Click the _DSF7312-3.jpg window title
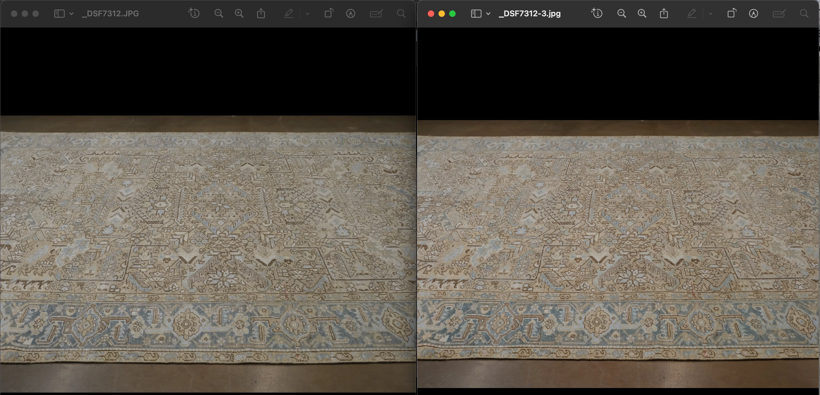The height and width of the screenshot is (395, 820). (x=530, y=14)
